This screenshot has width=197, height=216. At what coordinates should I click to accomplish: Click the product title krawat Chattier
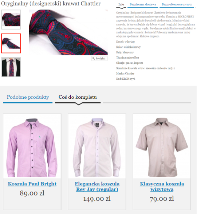click(51, 4)
